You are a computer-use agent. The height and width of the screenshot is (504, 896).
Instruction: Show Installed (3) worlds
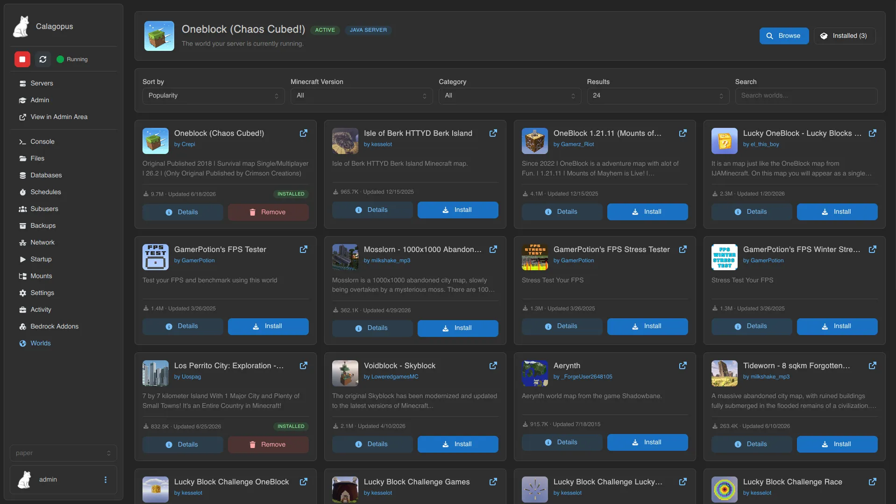(845, 36)
